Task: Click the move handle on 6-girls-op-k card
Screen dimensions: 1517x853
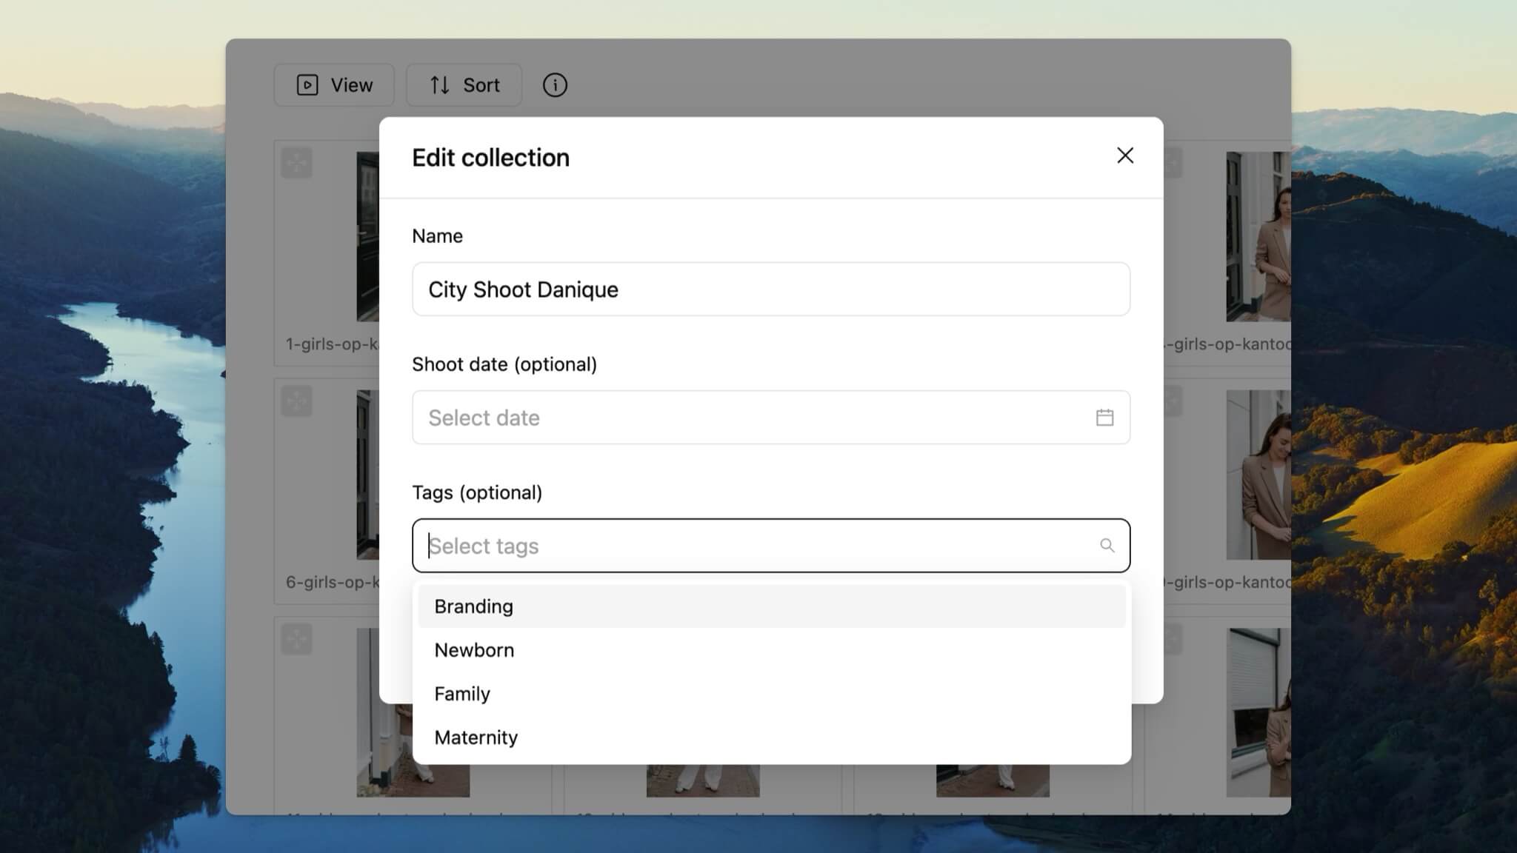Action: click(297, 401)
